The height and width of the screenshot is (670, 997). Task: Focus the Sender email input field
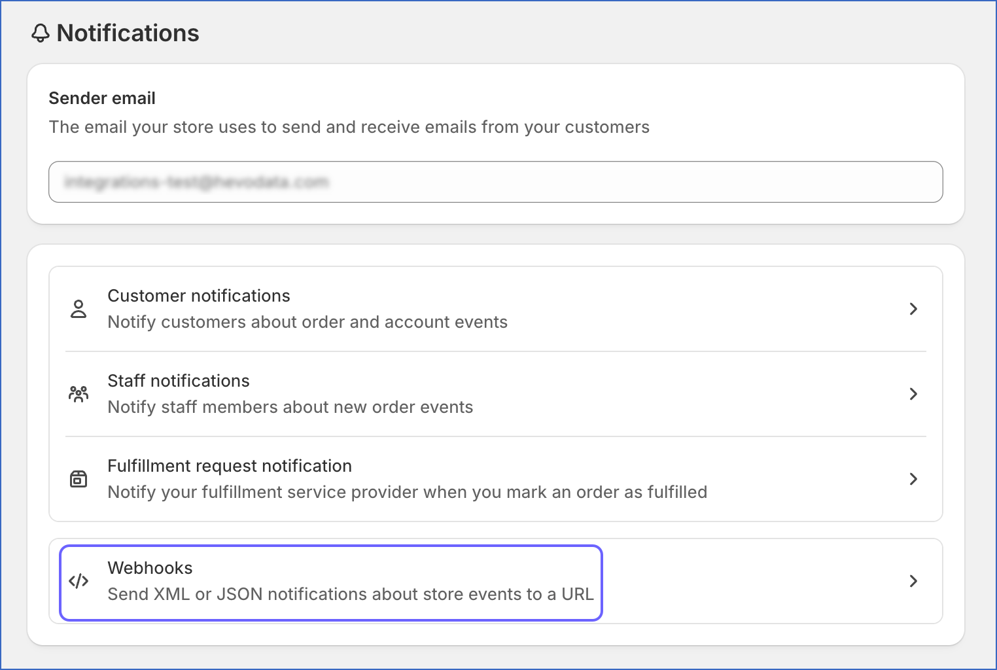pos(495,182)
